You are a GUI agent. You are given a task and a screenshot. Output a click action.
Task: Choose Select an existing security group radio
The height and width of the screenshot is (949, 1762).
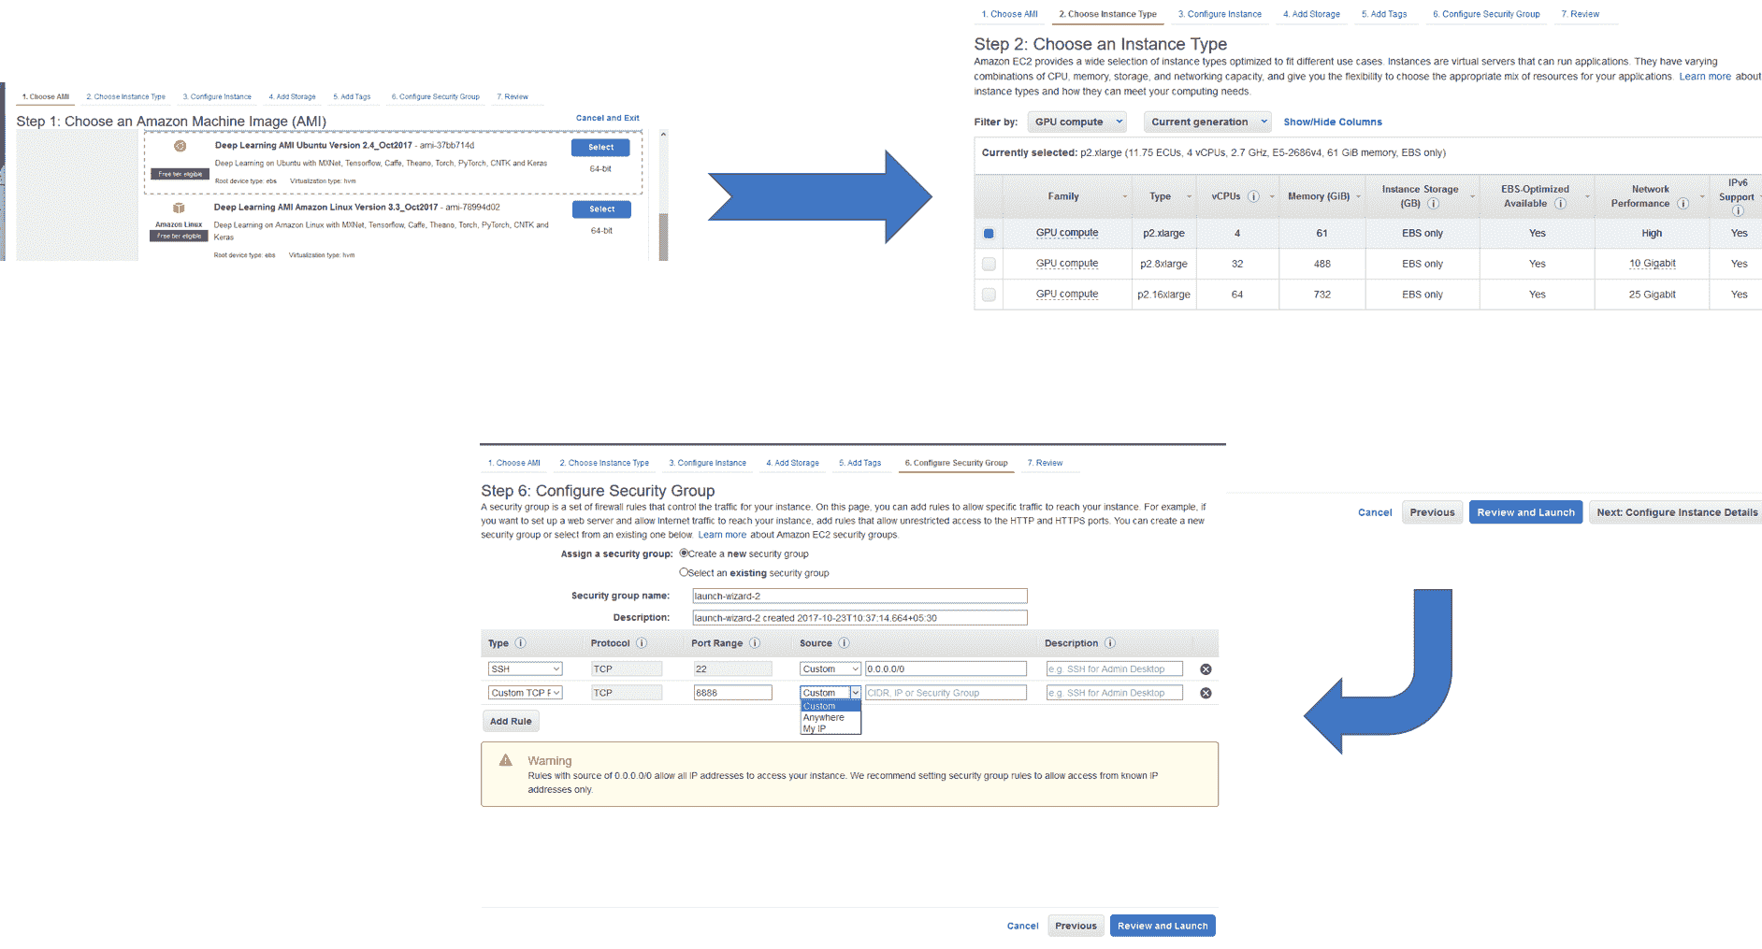tap(684, 572)
